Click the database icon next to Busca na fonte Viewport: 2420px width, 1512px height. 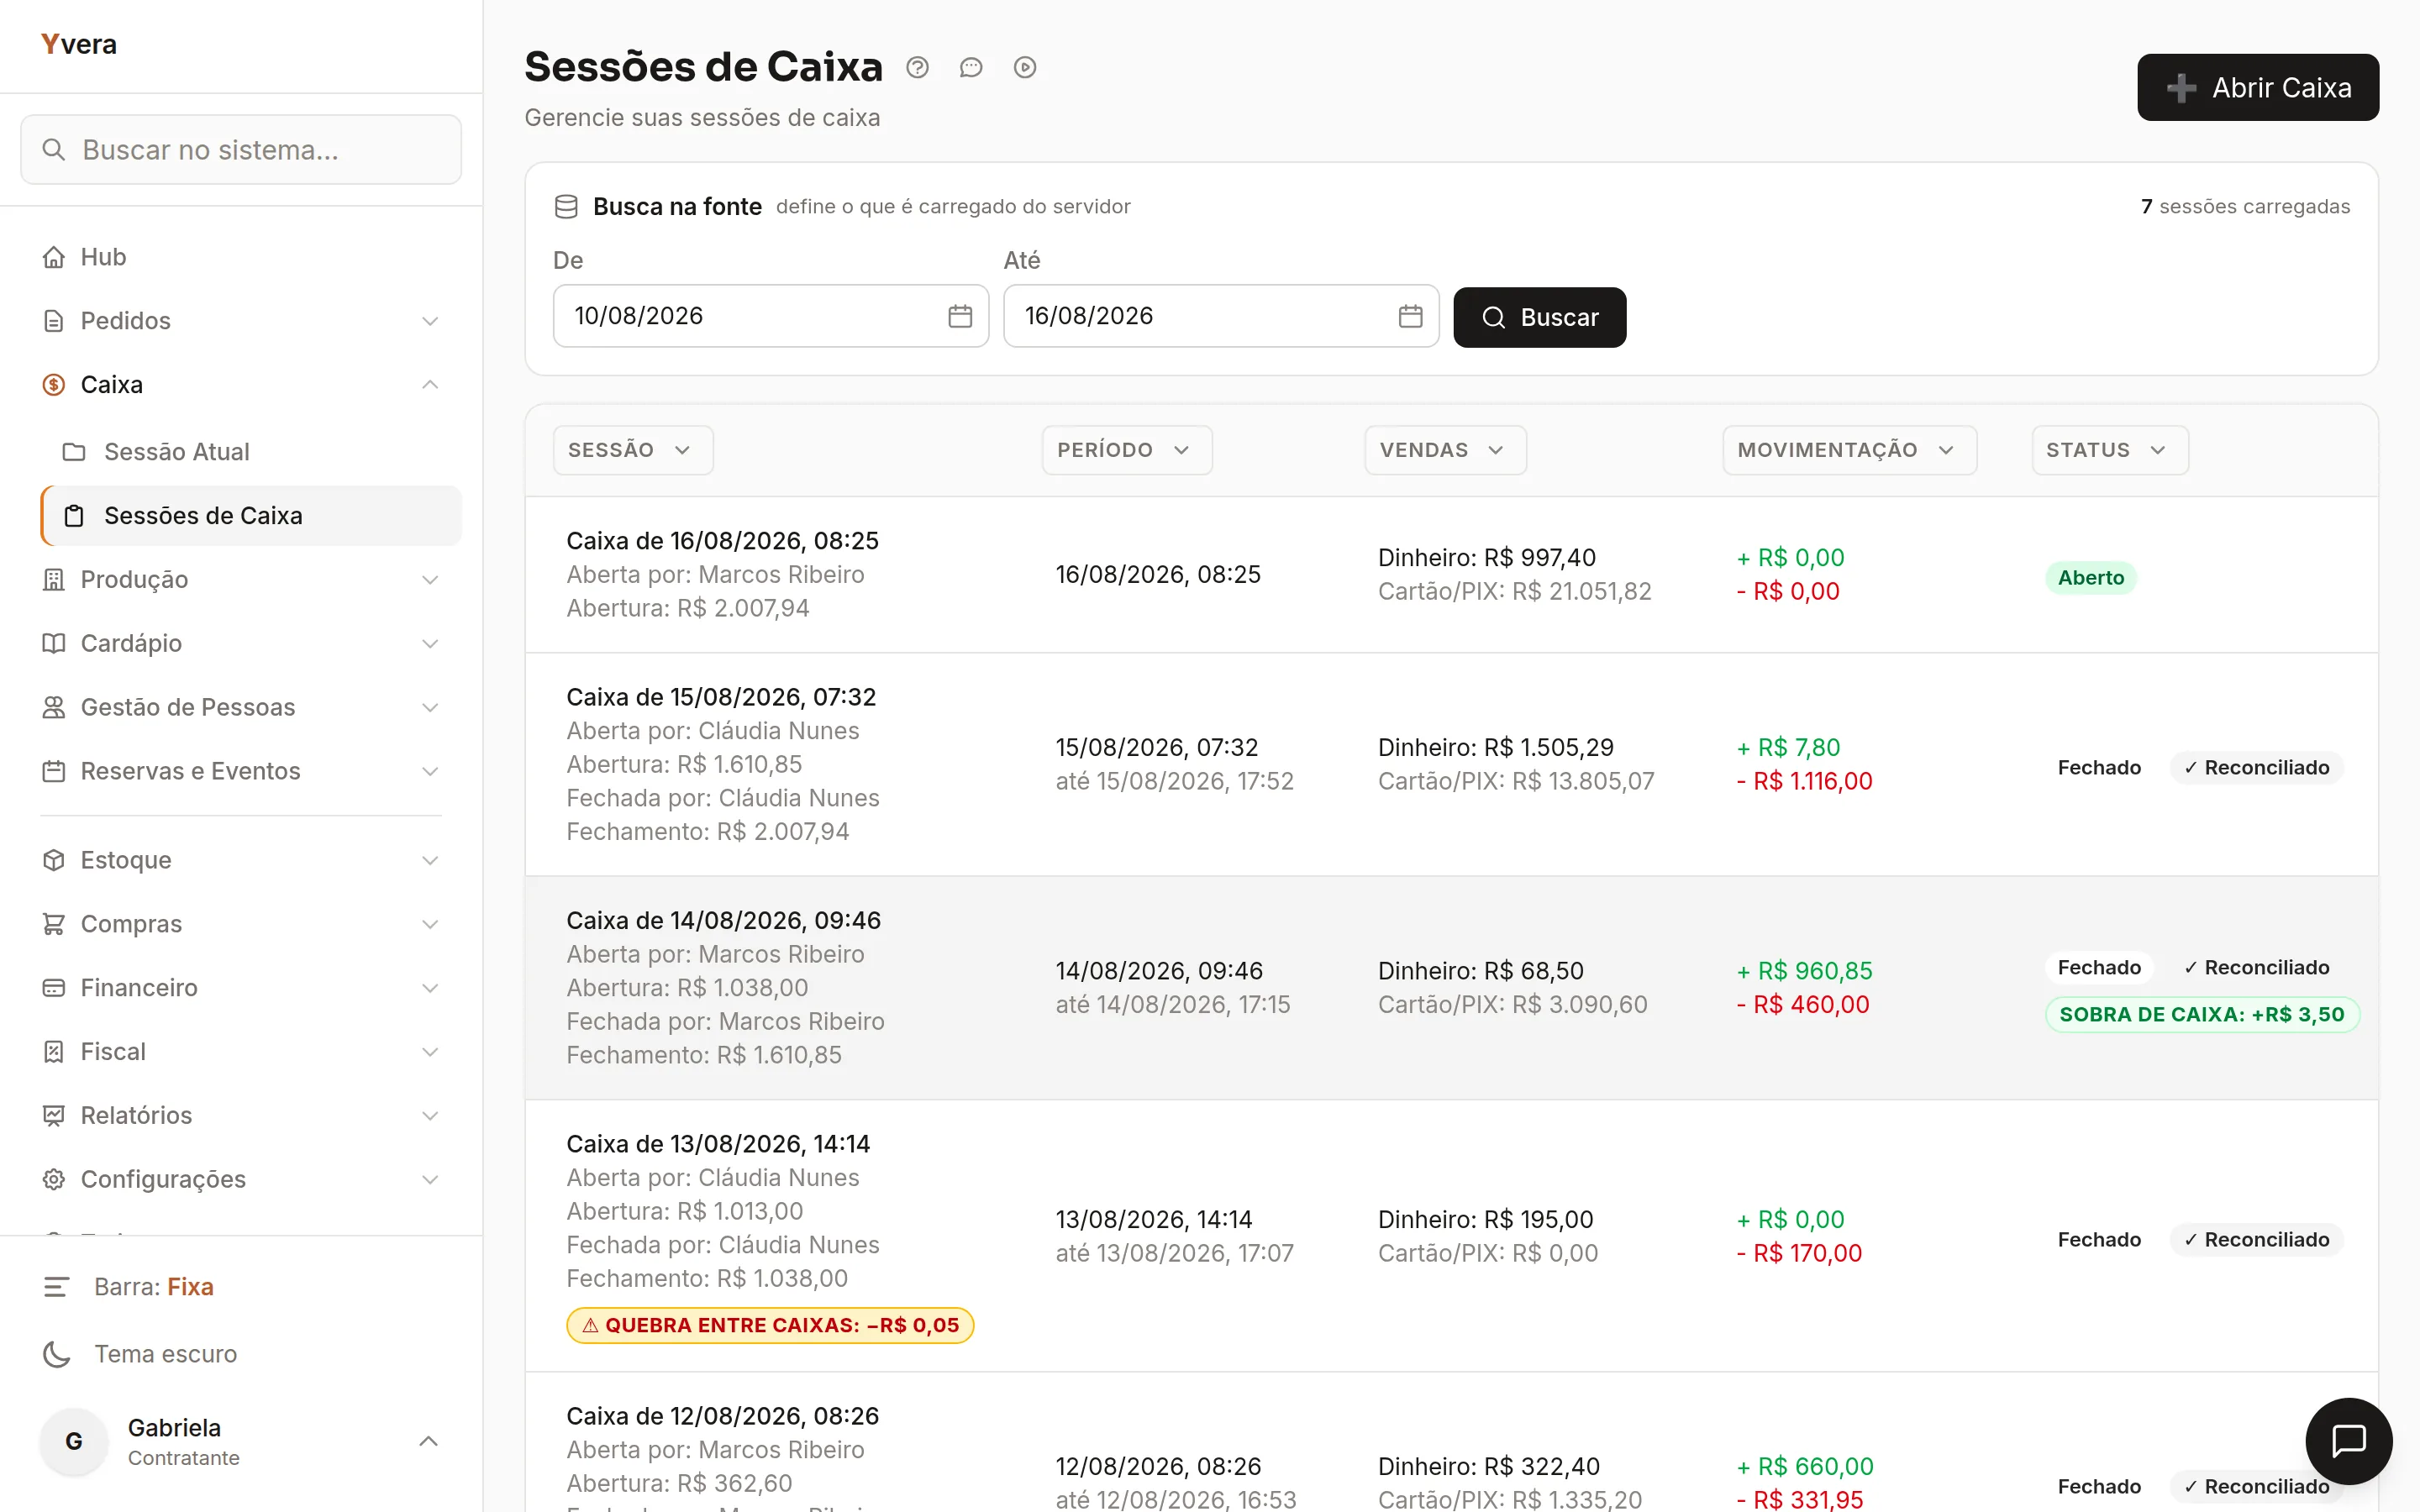(x=566, y=207)
